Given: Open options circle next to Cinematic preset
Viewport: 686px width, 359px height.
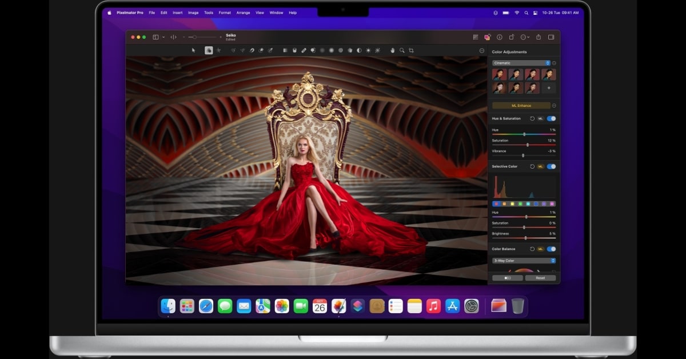Looking at the screenshot, I should pos(554,63).
